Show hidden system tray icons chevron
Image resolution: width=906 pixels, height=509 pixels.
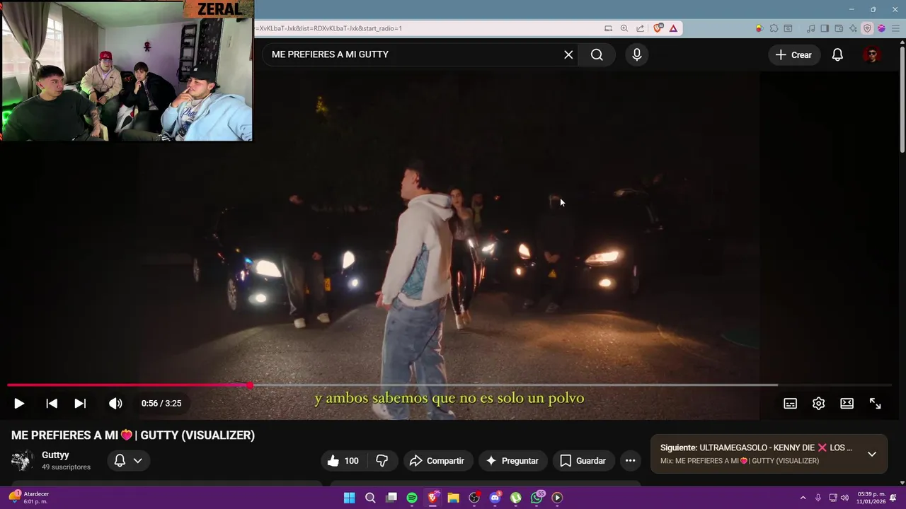(x=803, y=498)
